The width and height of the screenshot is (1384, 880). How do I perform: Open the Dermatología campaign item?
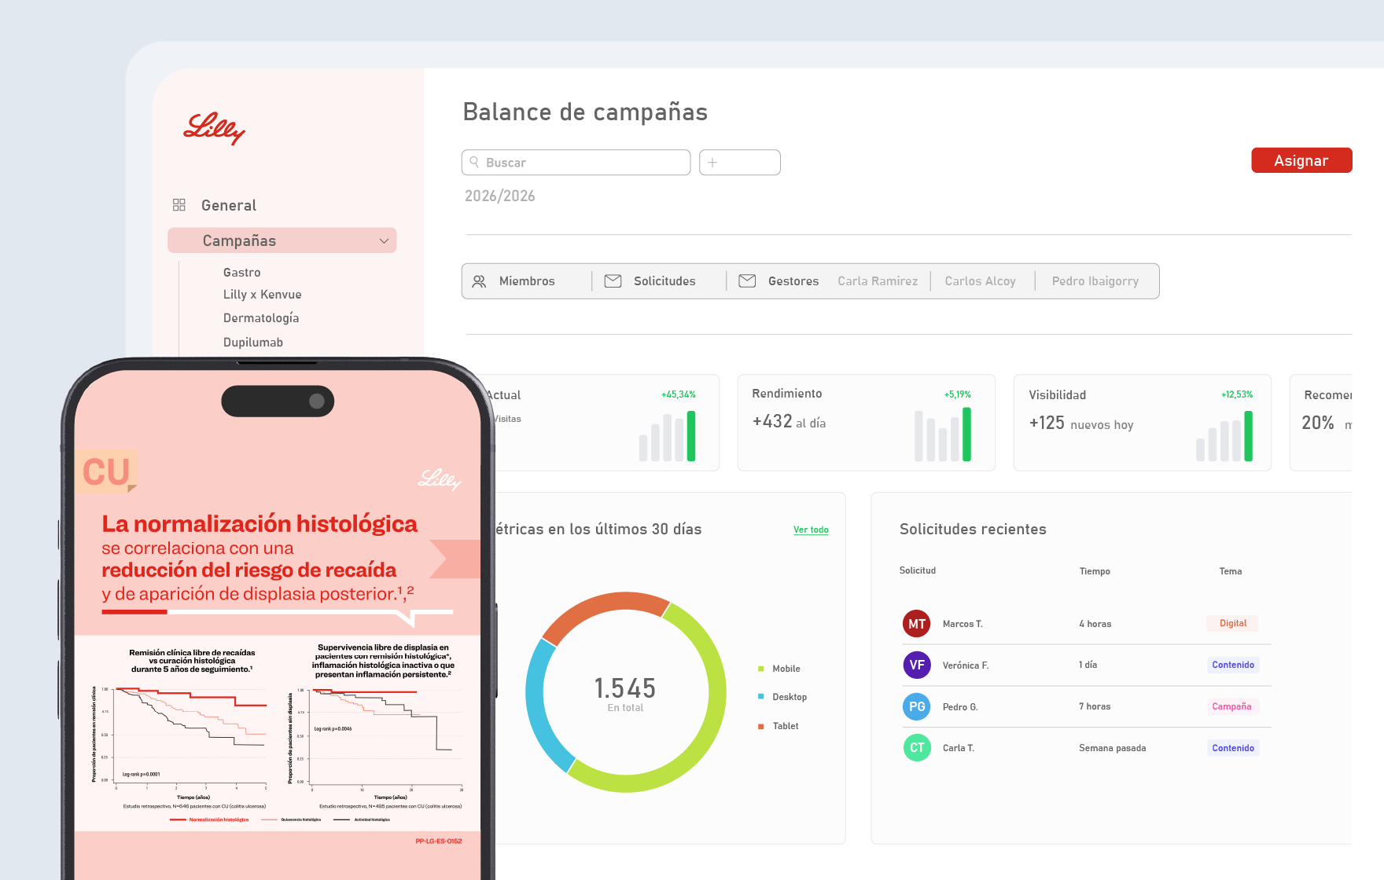pos(261,318)
